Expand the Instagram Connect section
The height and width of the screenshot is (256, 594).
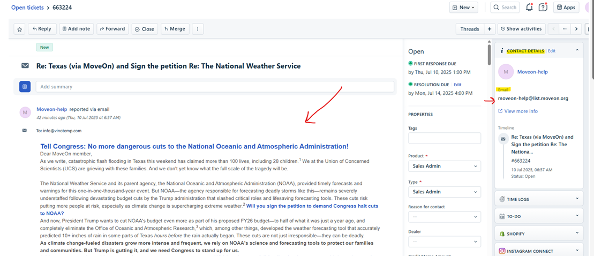[x=577, y=250]
